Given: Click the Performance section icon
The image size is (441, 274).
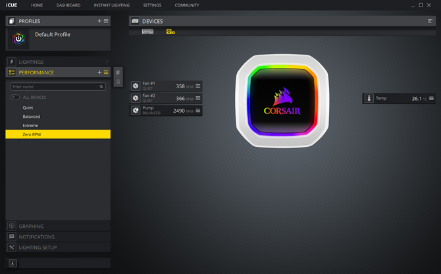Looking at the screenshot, I should click(x=12, y=72).
